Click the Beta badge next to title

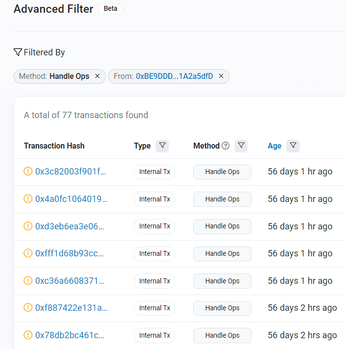tap(111, 9)
